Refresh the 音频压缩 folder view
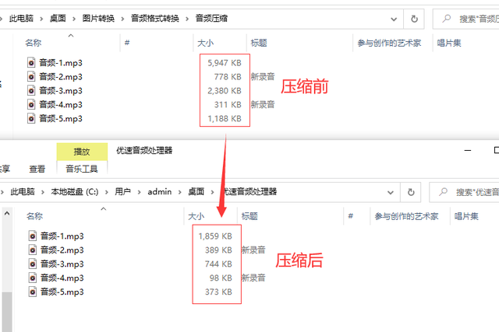The height and width of the screenshot is (332, 499). click(x=416, y=17)
